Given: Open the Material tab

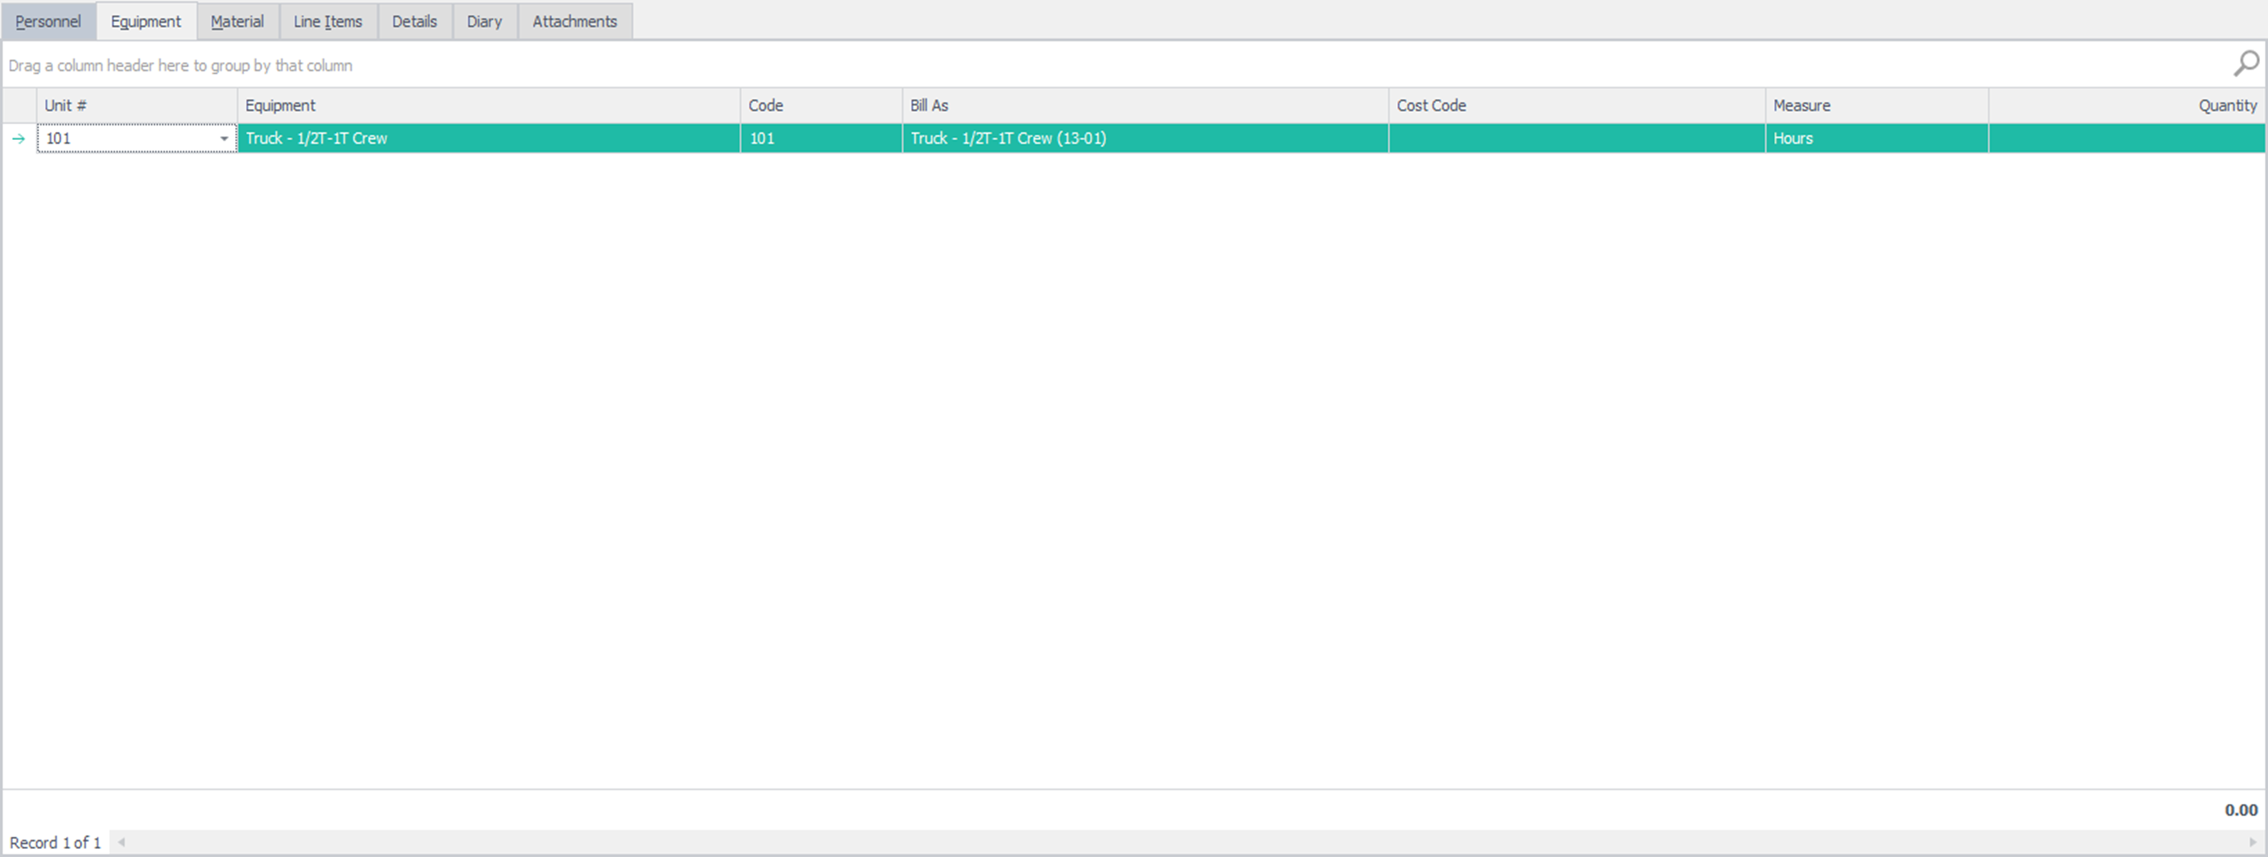Looking at the screenshot, I should click(238, 21).
